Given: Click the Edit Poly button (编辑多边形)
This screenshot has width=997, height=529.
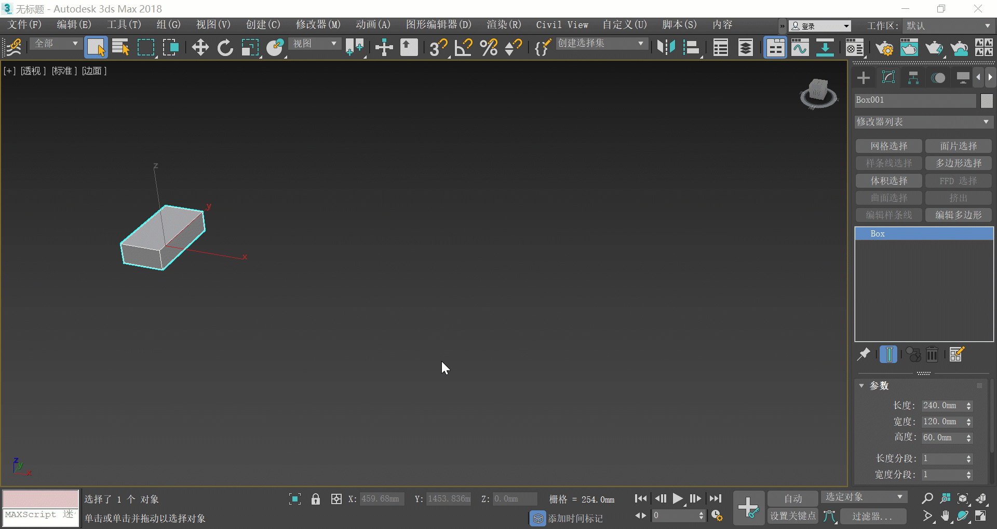Looking at the screenshot, I should [959, 215].
